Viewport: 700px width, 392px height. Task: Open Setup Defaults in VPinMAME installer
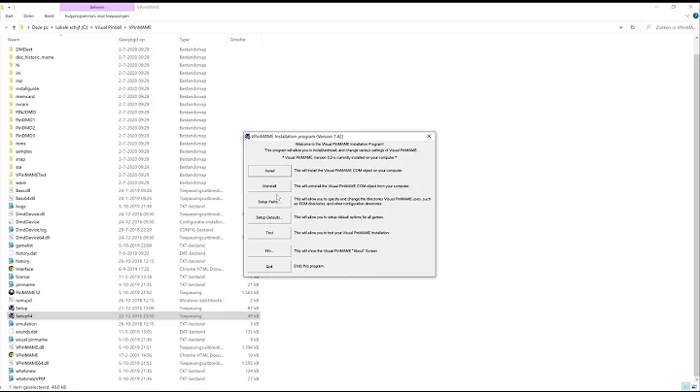tap(269, 217)
